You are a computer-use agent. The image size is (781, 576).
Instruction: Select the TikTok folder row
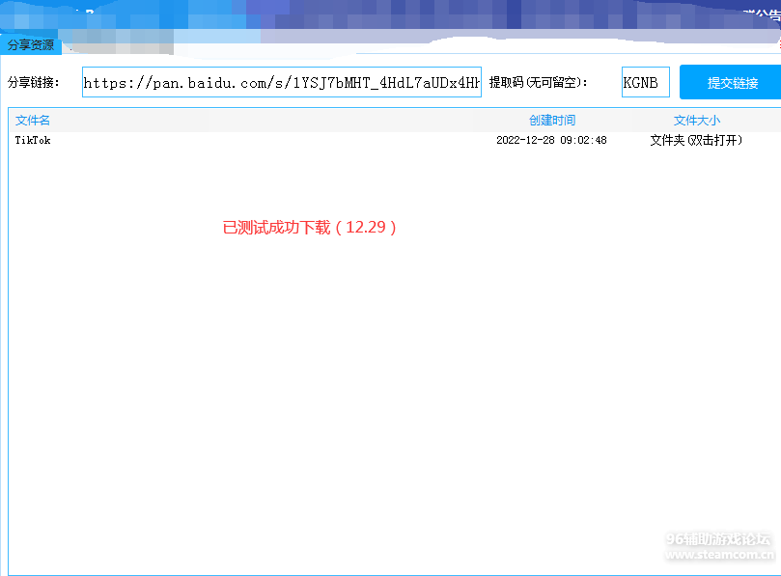point(33,141)
